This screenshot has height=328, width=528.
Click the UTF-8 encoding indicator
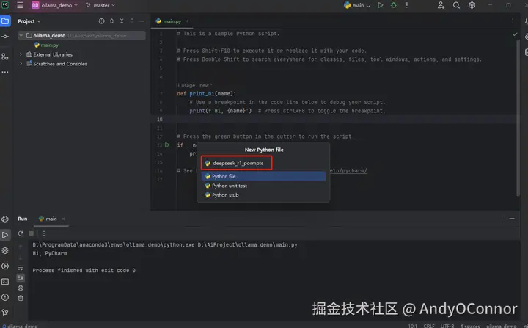click(447, 326)
